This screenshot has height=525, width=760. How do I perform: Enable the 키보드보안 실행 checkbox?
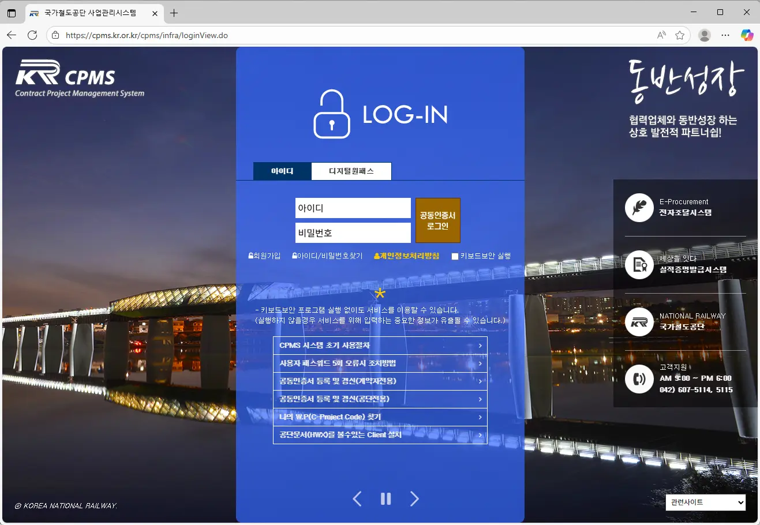pos(455,256)
